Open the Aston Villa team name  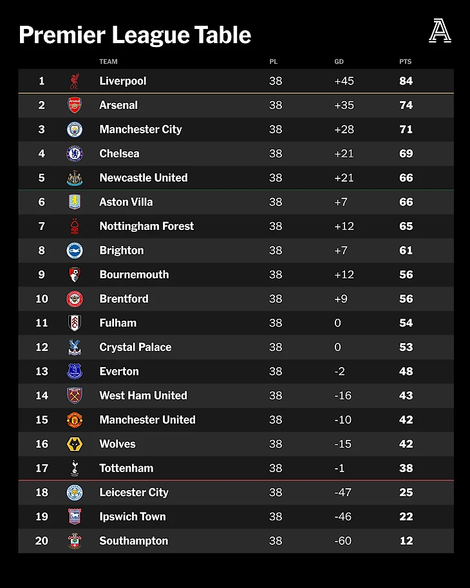coord(126,202)
